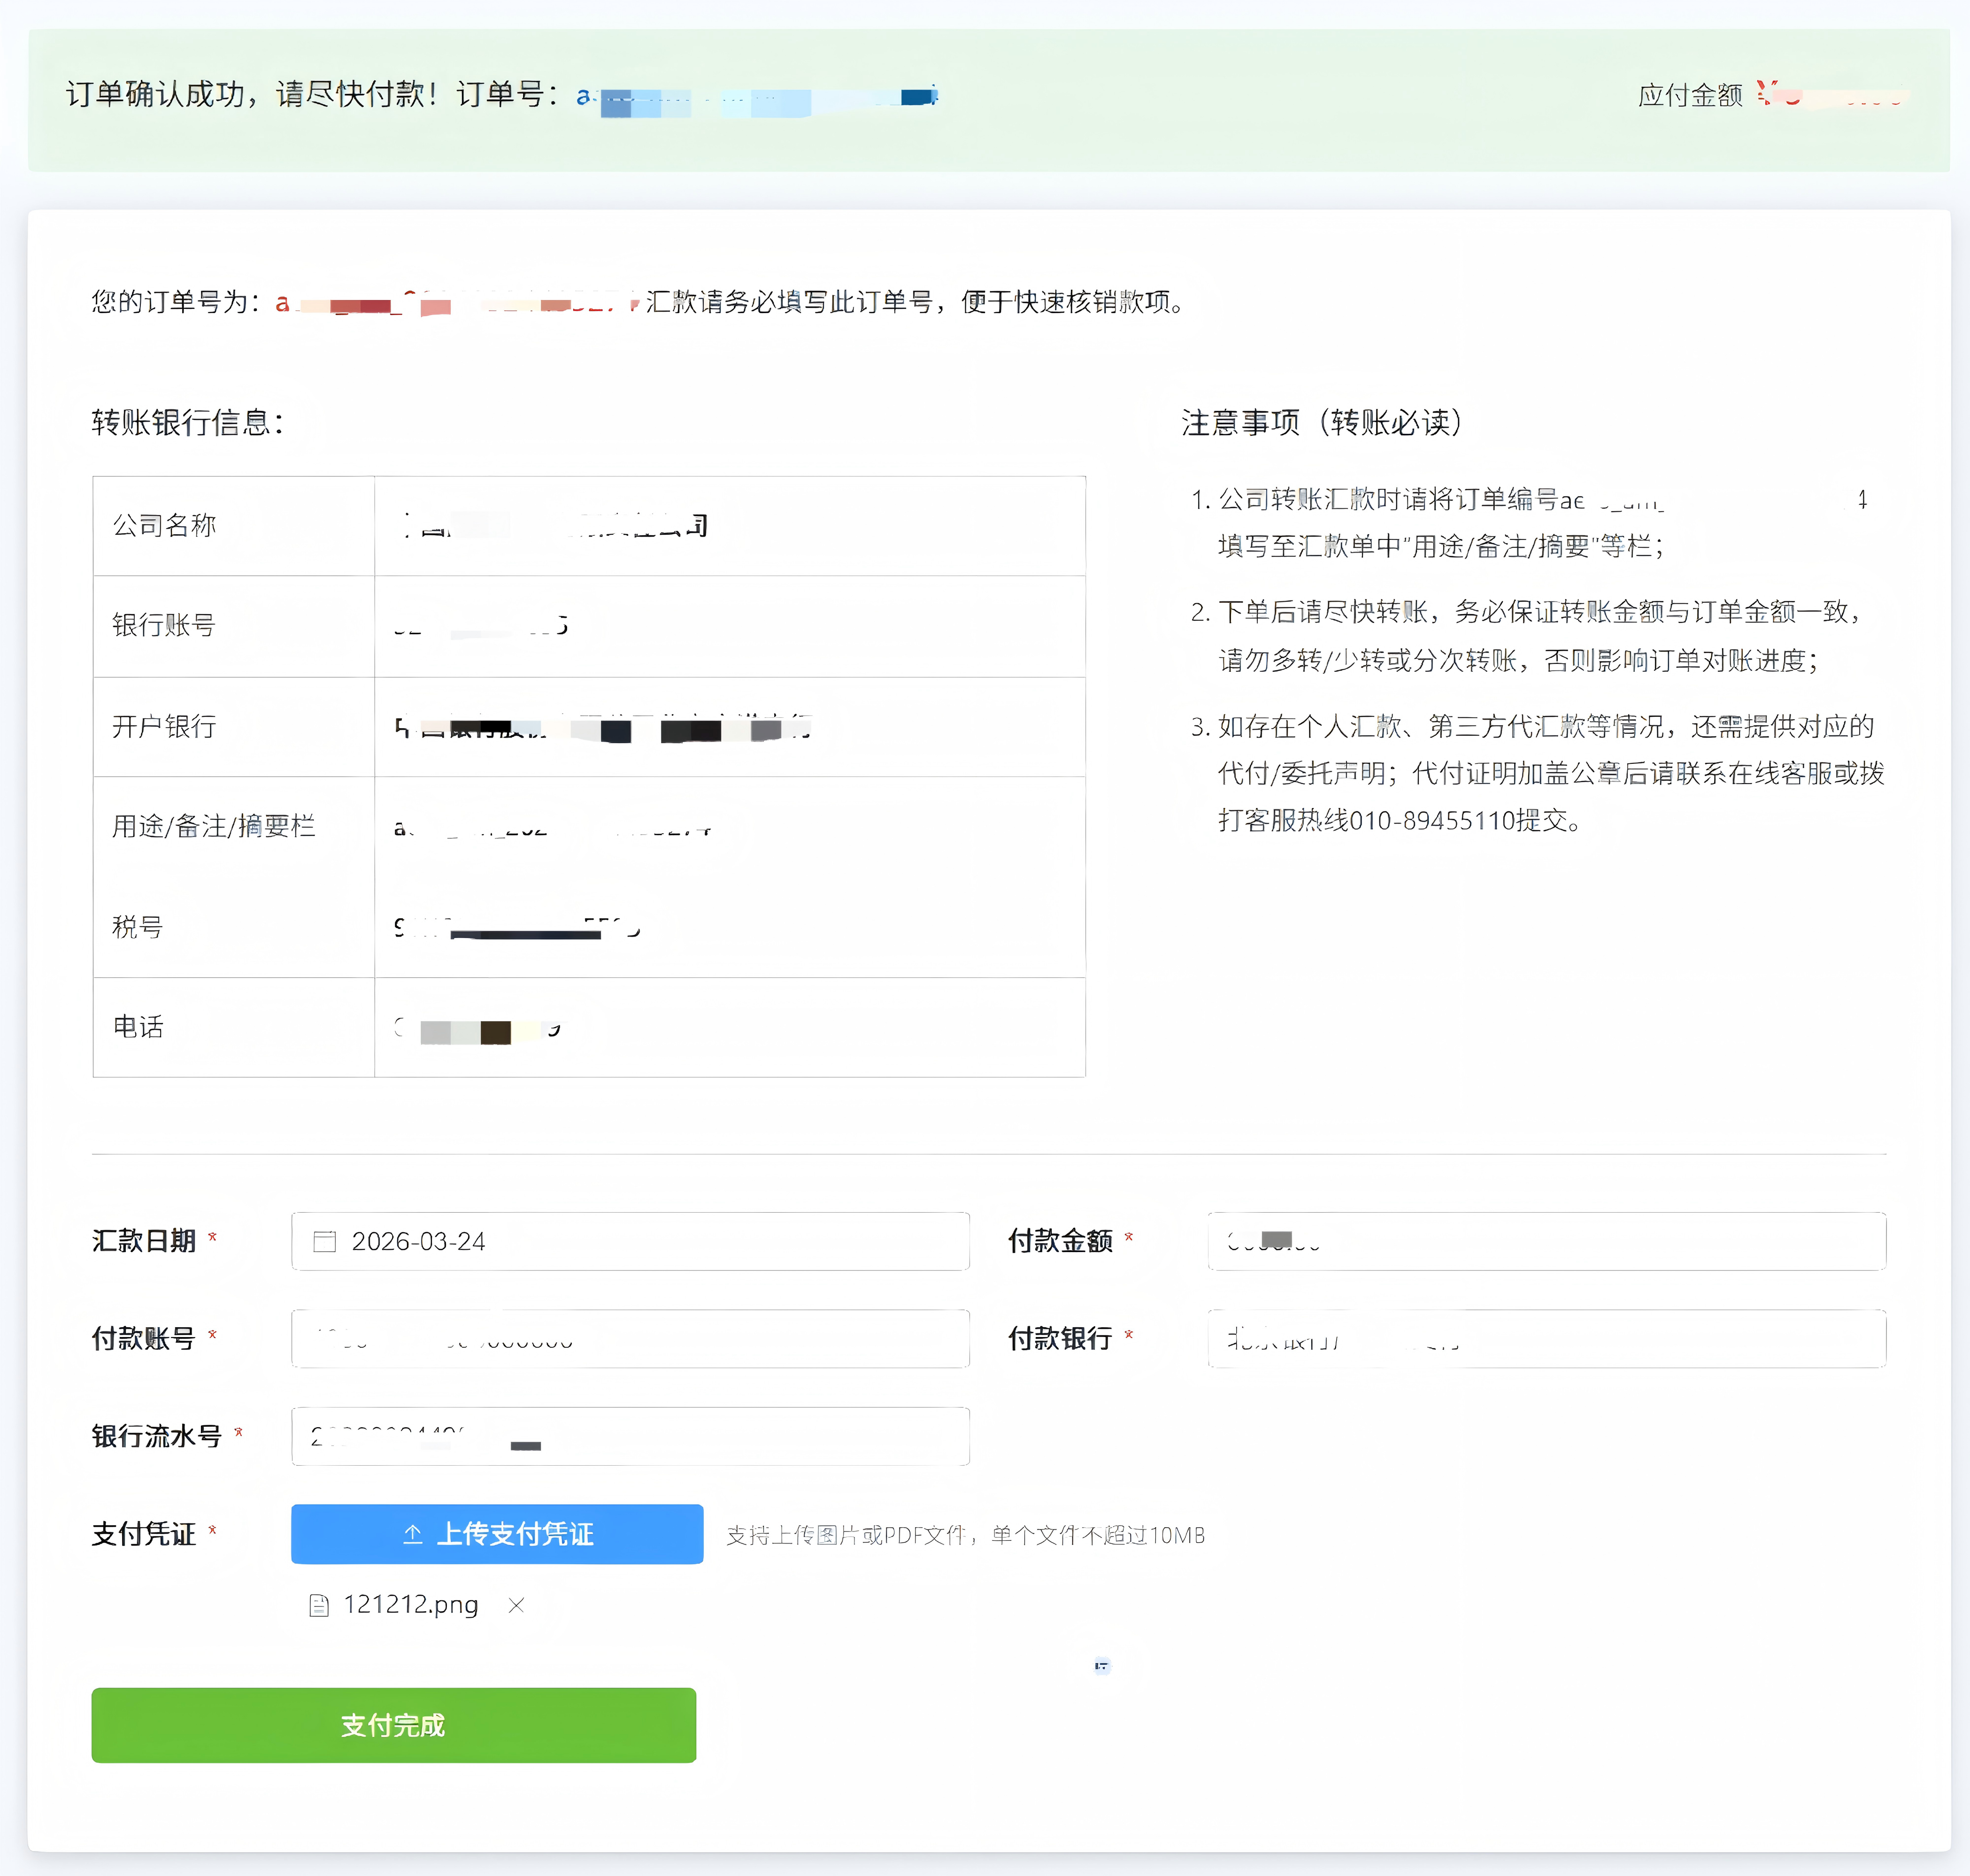Click the 公司名称 table label
The image size is (1970, 1876).
(x=164, y=525)
